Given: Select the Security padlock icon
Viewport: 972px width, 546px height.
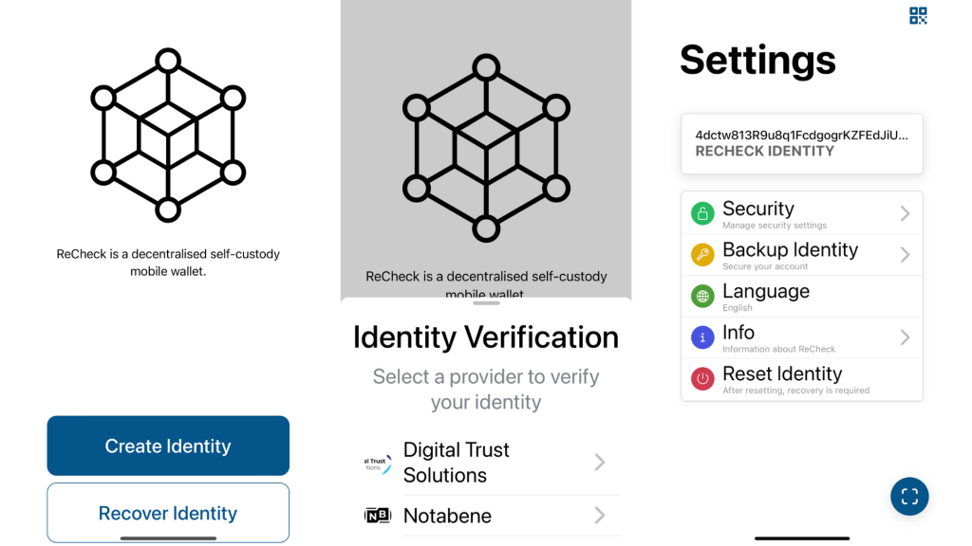Looking at the screenshot, I should click(701, 213).
